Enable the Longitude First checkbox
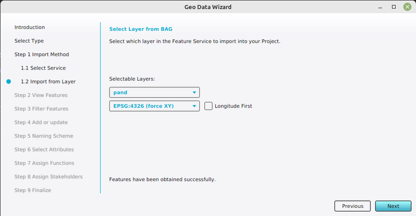 pyautogui.click(x=209, y=106)
